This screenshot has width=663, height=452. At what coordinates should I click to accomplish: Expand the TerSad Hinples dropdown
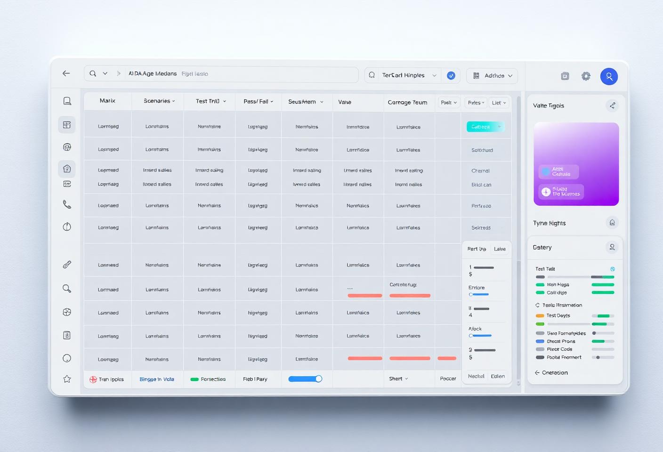pyautogui.click(x=434, y=75)
